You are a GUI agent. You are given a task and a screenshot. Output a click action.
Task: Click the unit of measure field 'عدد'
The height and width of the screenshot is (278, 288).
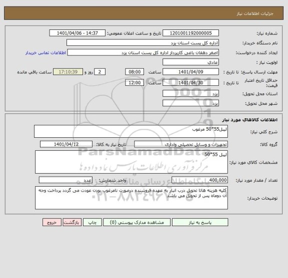[65, 180]
